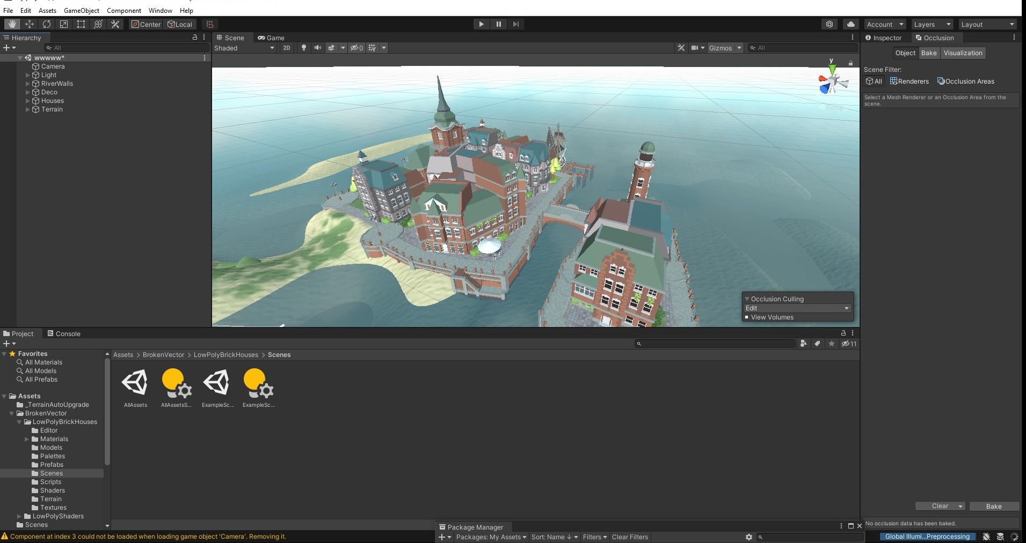Click the Bake button
1026x543 pixels.
point(994,506)
